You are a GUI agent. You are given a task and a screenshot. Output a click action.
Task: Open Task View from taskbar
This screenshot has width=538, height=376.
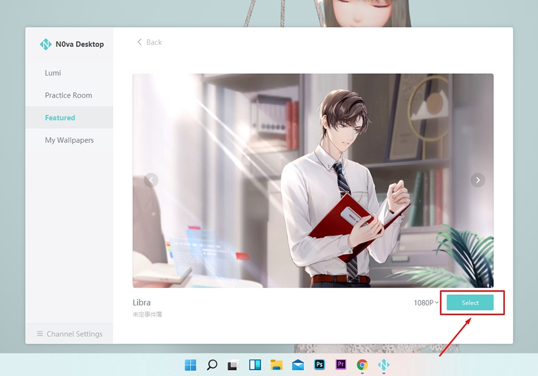click(x=233, y=365)
